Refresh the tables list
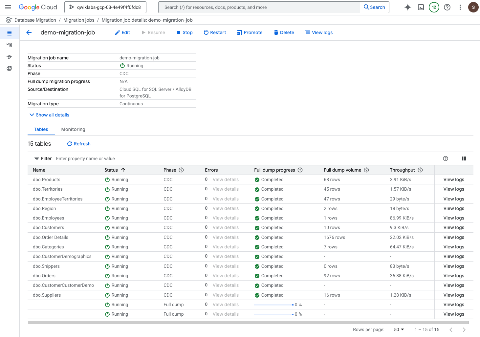Screen dimensions: 480x337 (79, 144)
